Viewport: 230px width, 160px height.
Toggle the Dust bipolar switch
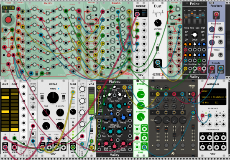pos(158,48)
